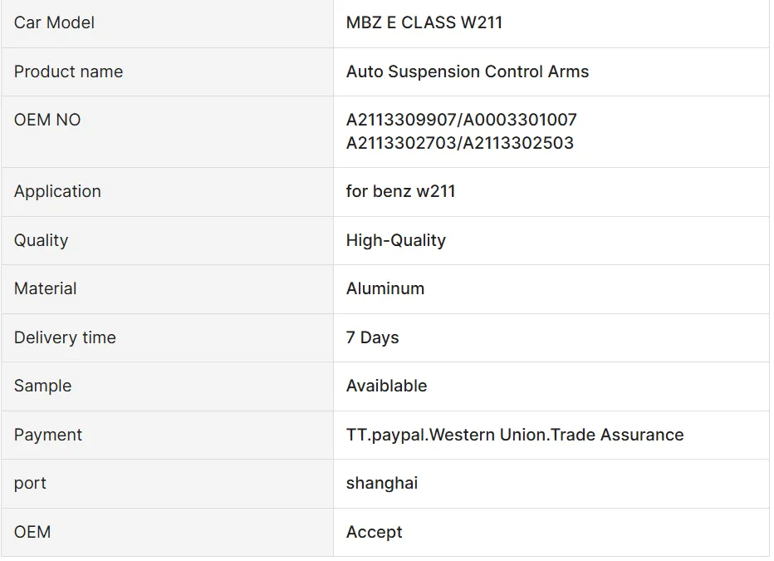The width and height of the screenshot is (774, 561).
Task: Select the "High-Quality" value text
Action: pos(395,240)
